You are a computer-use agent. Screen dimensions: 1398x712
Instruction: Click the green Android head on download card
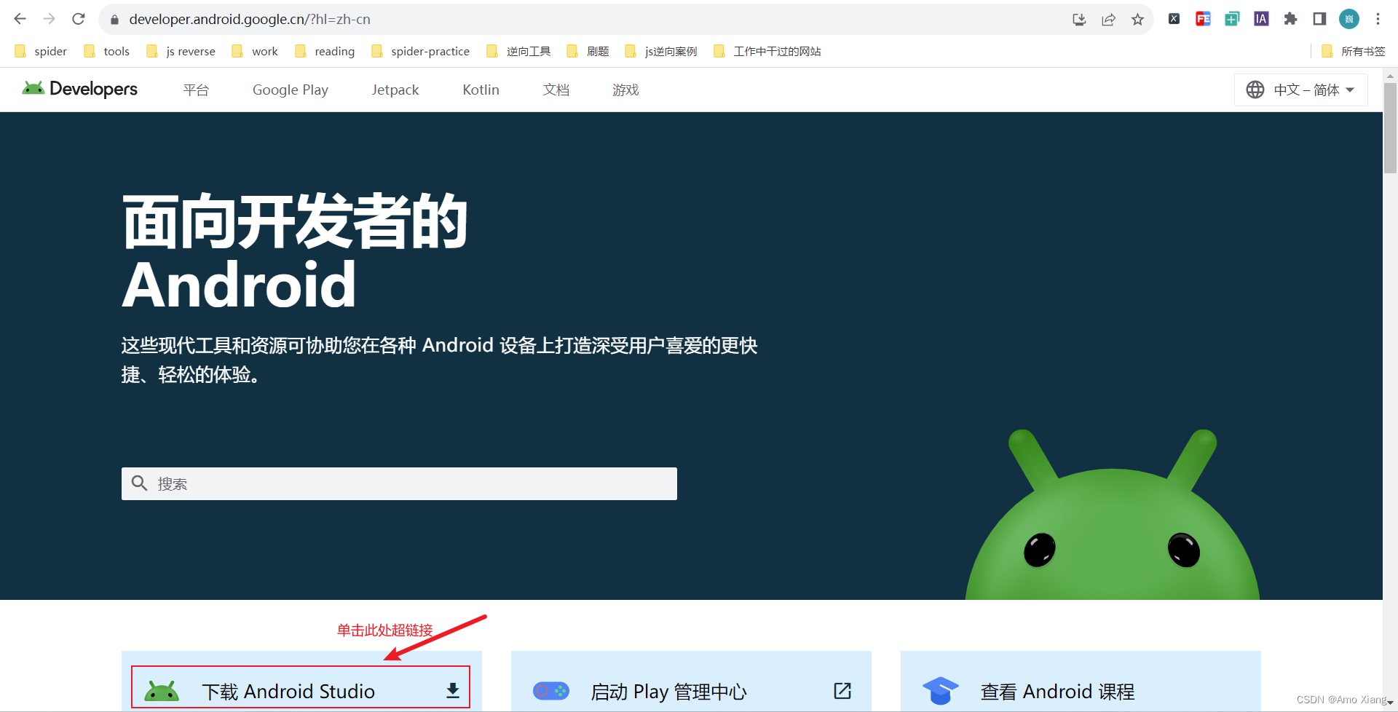162,690
